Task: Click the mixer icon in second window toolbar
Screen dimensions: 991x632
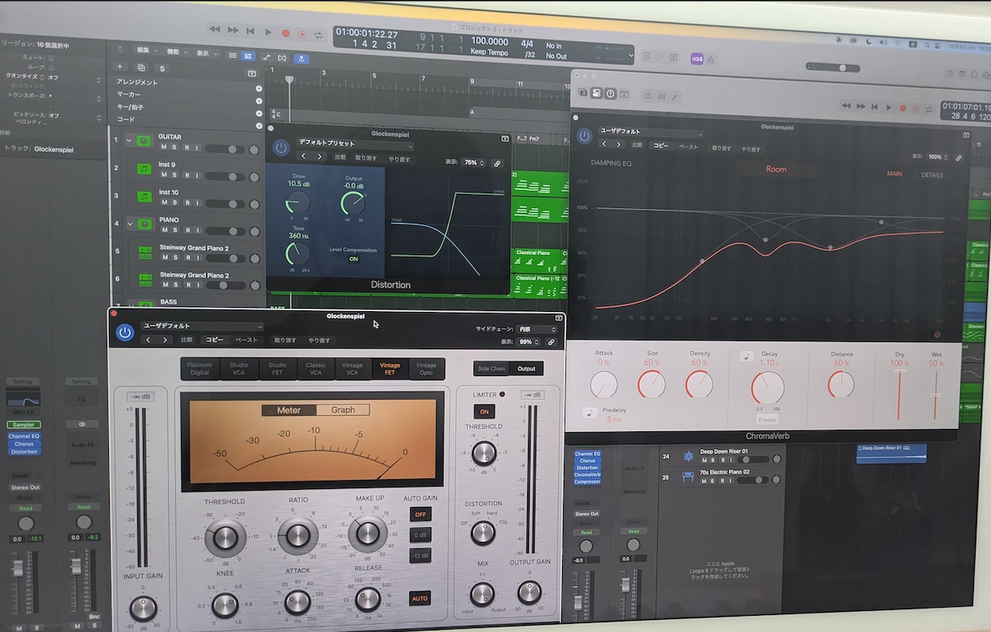Action: pos(662,96)
